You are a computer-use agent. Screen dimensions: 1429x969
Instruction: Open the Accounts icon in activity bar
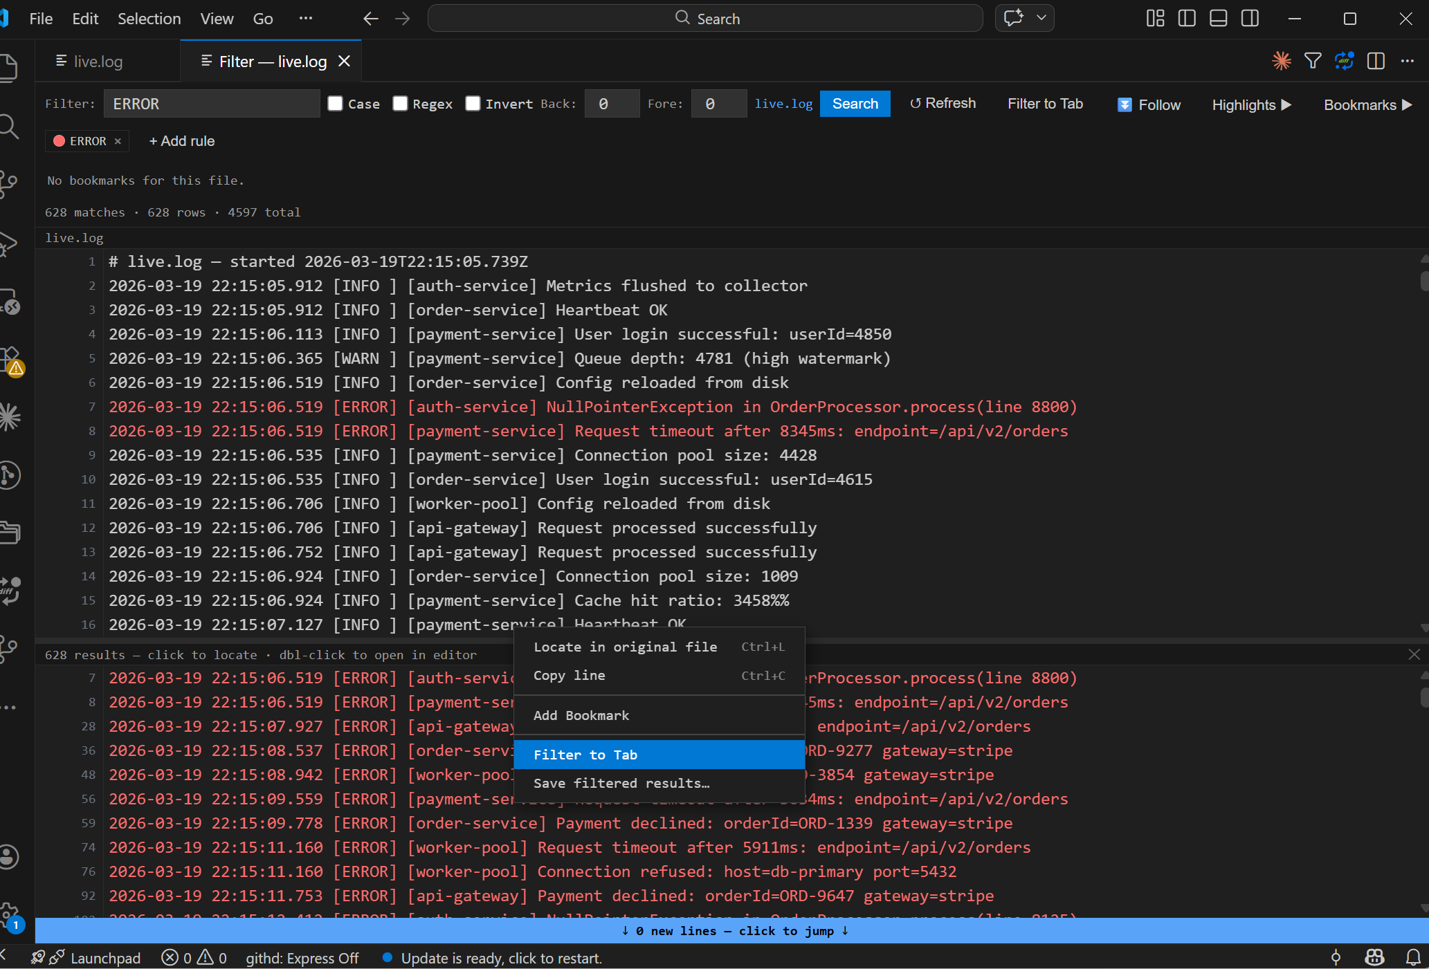[x=9, y=857]
